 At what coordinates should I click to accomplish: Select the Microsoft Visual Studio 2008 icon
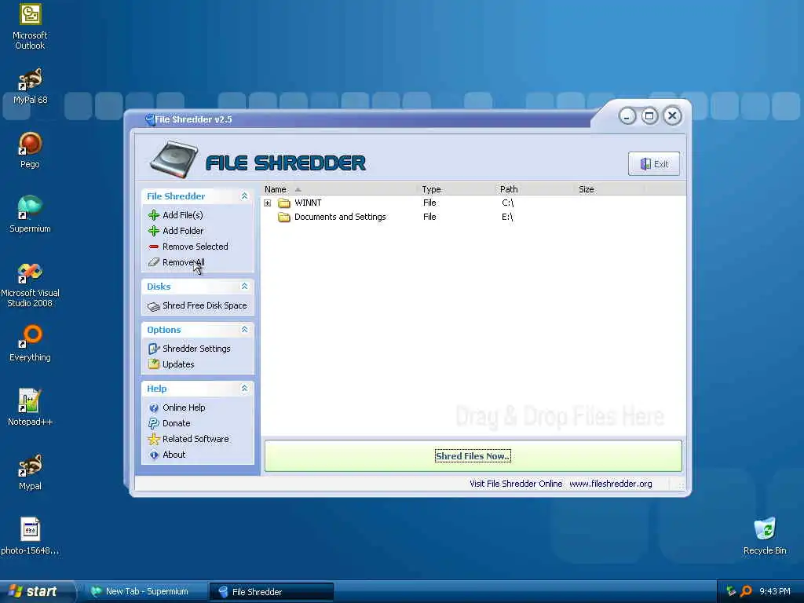point(30,284)
